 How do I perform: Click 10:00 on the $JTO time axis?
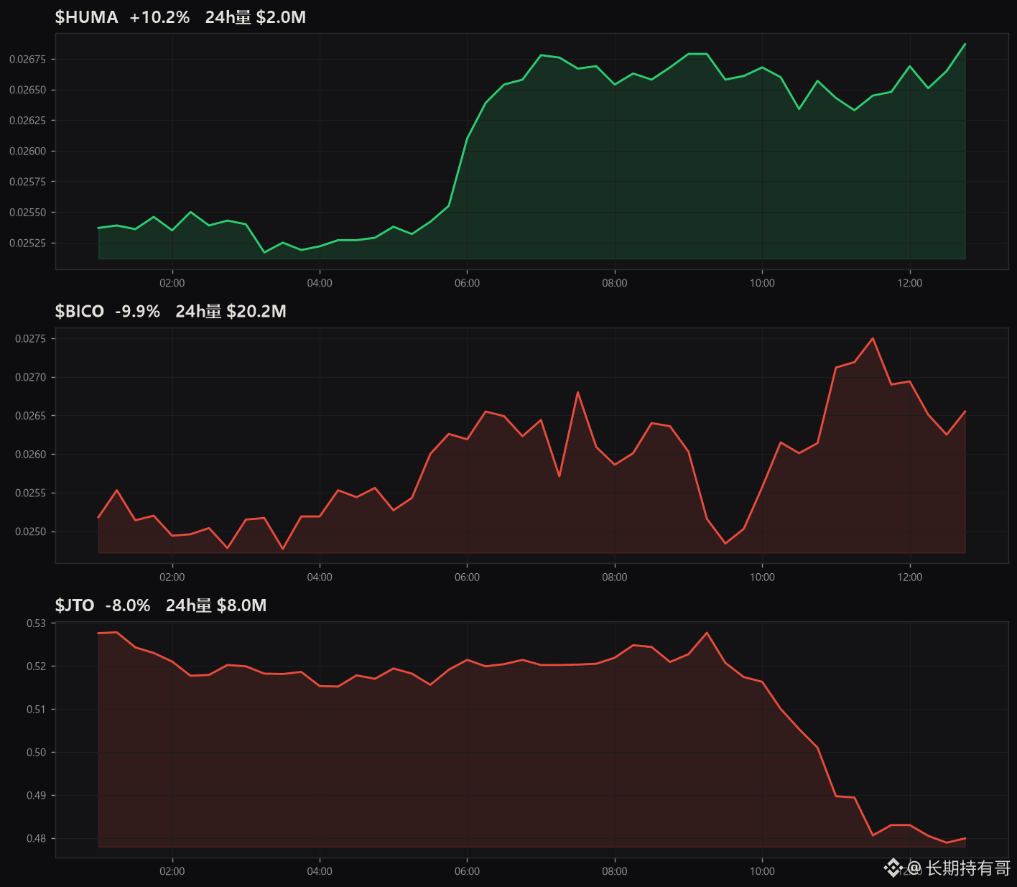(763, 871)
